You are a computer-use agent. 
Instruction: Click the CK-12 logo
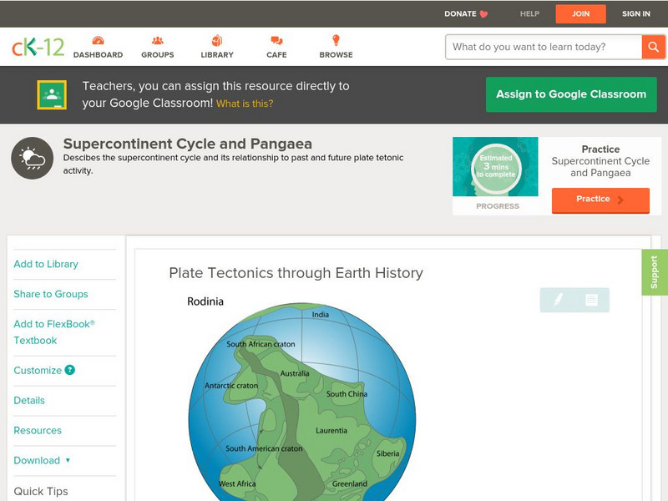(x=38, y=47)
